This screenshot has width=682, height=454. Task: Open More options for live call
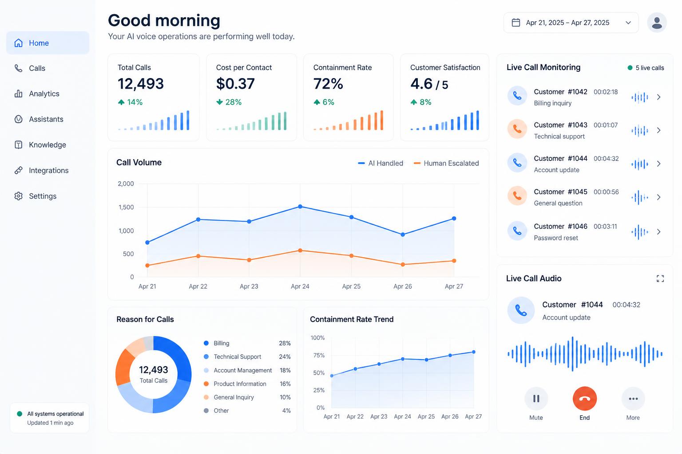633,399
